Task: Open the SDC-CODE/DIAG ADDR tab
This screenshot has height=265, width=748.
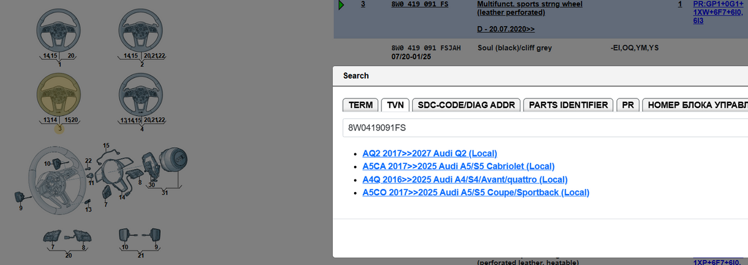Action: click(466, 105)
